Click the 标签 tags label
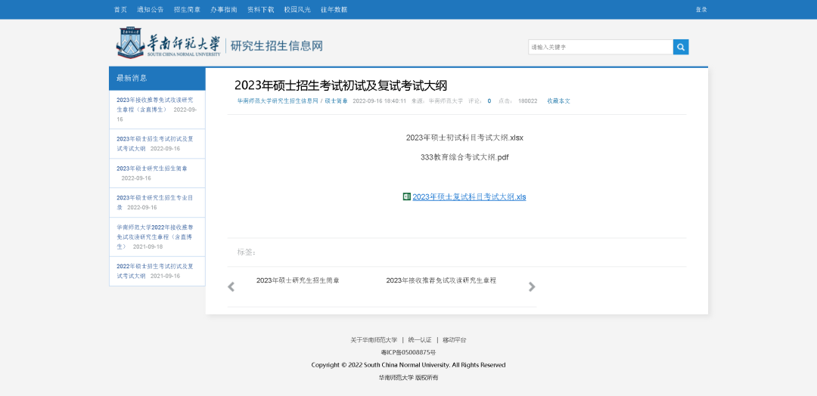Viewport: 817px width, 396px height. [247, 252]
